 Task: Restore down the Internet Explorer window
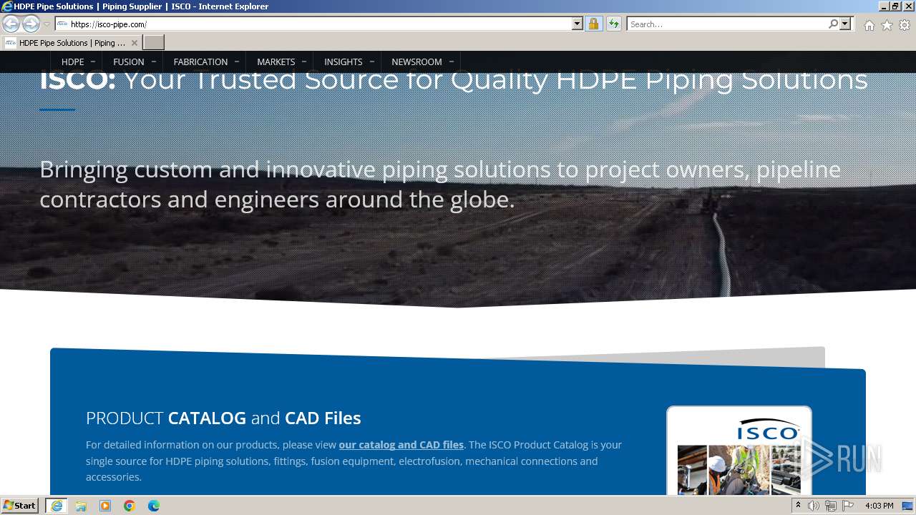pyautogui.click(x=895, y=6)
